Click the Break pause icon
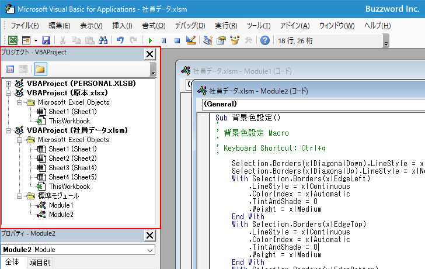The image size is (425, 269). tap(163, 41)
